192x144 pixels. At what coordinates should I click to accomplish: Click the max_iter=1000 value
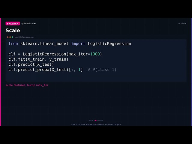coord(84,54)
